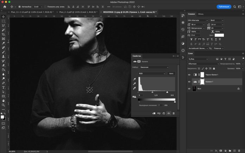Select the Horizontal Type tool
This screenshot has height=153, width=245.
[x=3, y=88]
